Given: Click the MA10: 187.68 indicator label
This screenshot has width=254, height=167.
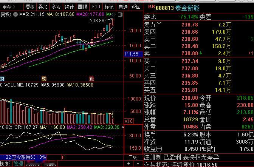Looking at the screenshot, I should point(60,14).
